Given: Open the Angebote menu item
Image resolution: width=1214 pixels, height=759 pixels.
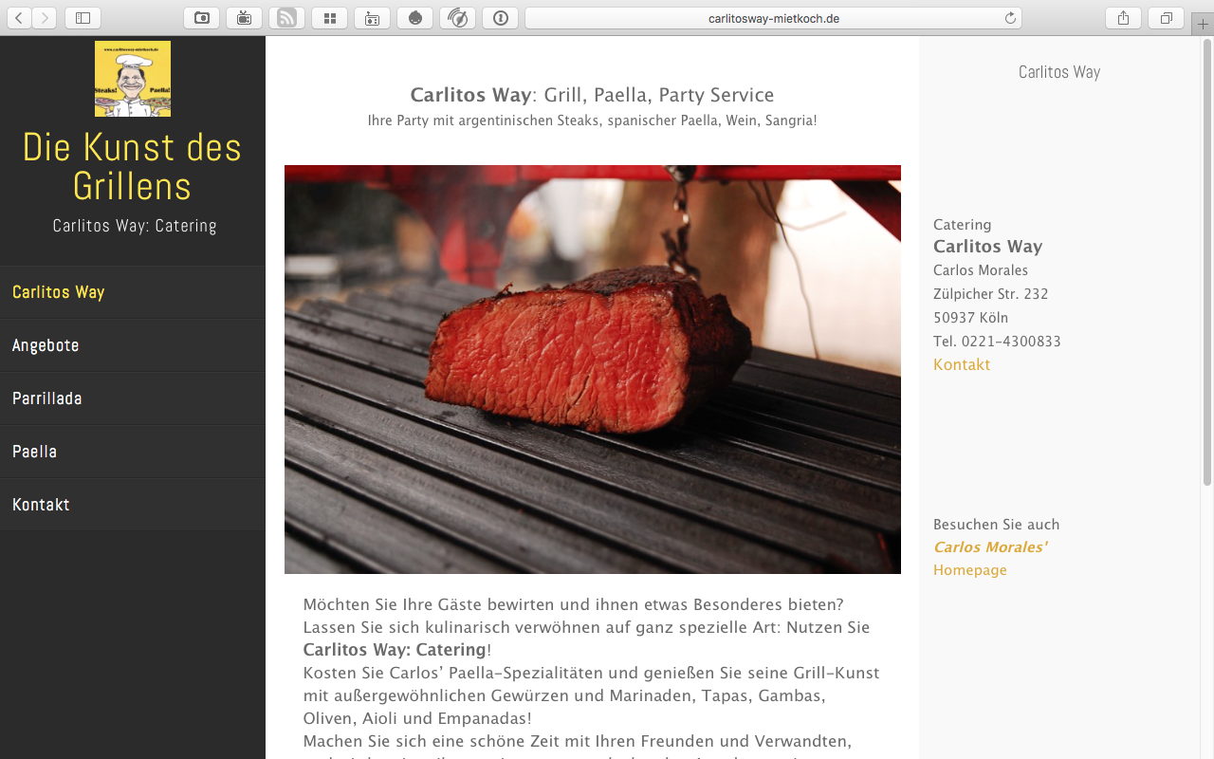Looking at the screenshot, I should [133, 345].
